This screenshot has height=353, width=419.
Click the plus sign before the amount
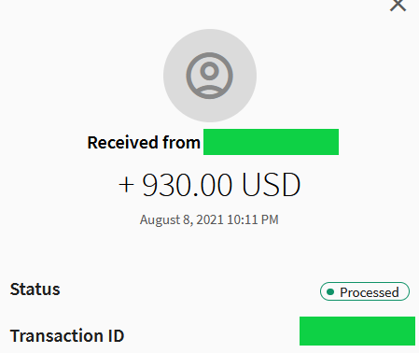click(x=126, y=185)
